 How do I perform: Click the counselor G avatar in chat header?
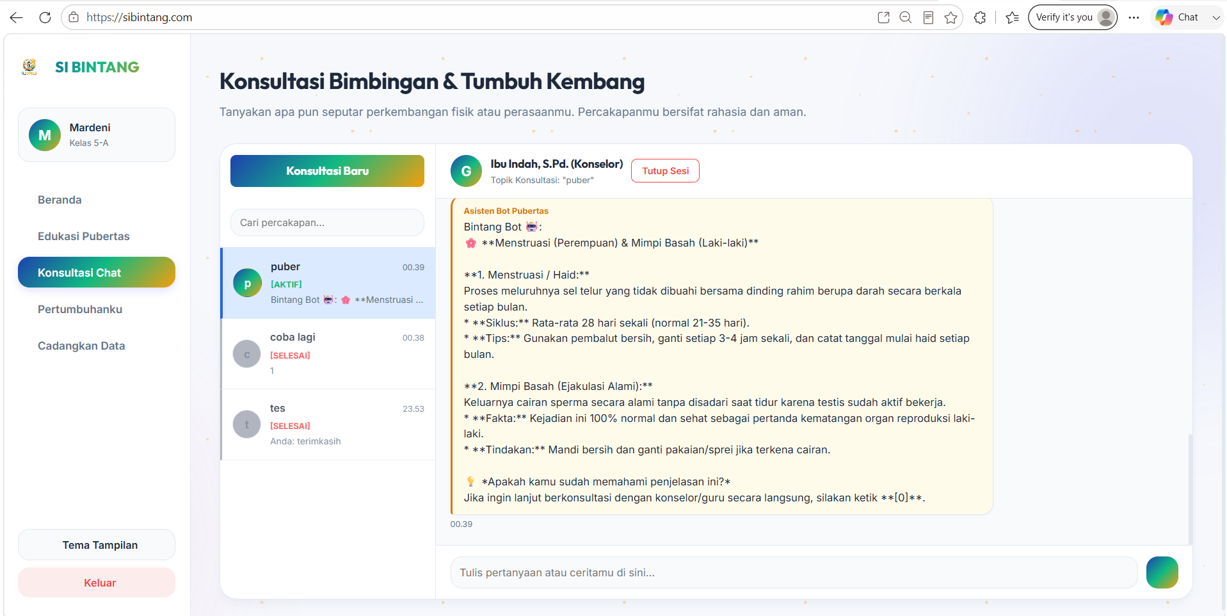tap(466, 171)
